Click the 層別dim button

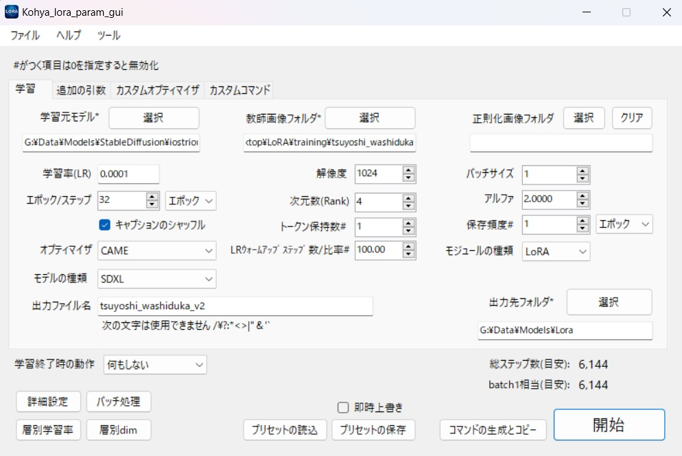click(x=119, y=430)
